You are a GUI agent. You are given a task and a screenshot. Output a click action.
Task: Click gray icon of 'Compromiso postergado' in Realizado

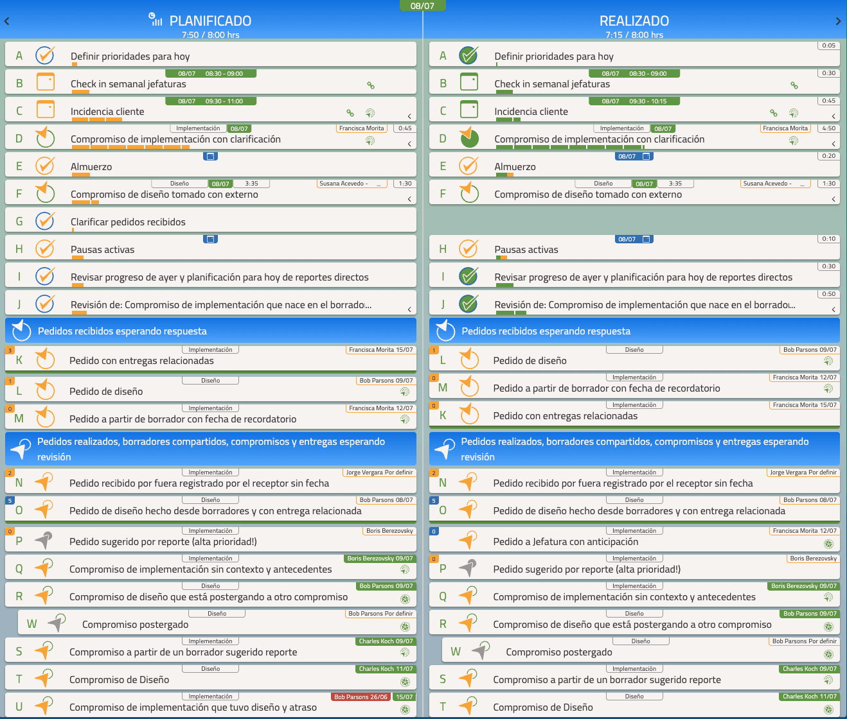(x=481, y=650)
